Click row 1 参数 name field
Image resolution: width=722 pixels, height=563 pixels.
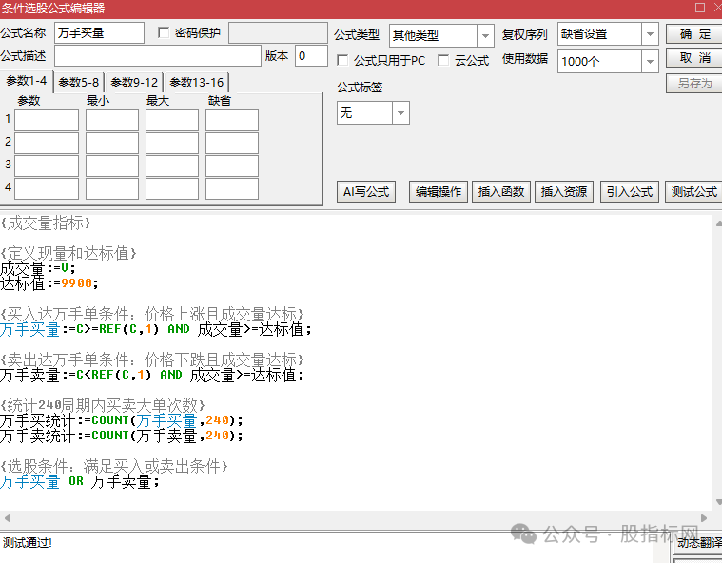(47, 120)
